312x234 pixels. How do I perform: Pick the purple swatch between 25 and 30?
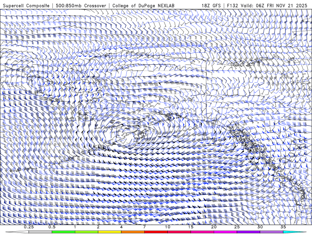248,232
